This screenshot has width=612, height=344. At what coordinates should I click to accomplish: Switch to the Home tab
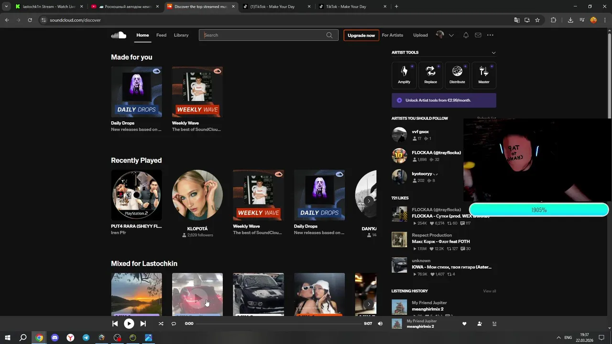coord(142,35)
